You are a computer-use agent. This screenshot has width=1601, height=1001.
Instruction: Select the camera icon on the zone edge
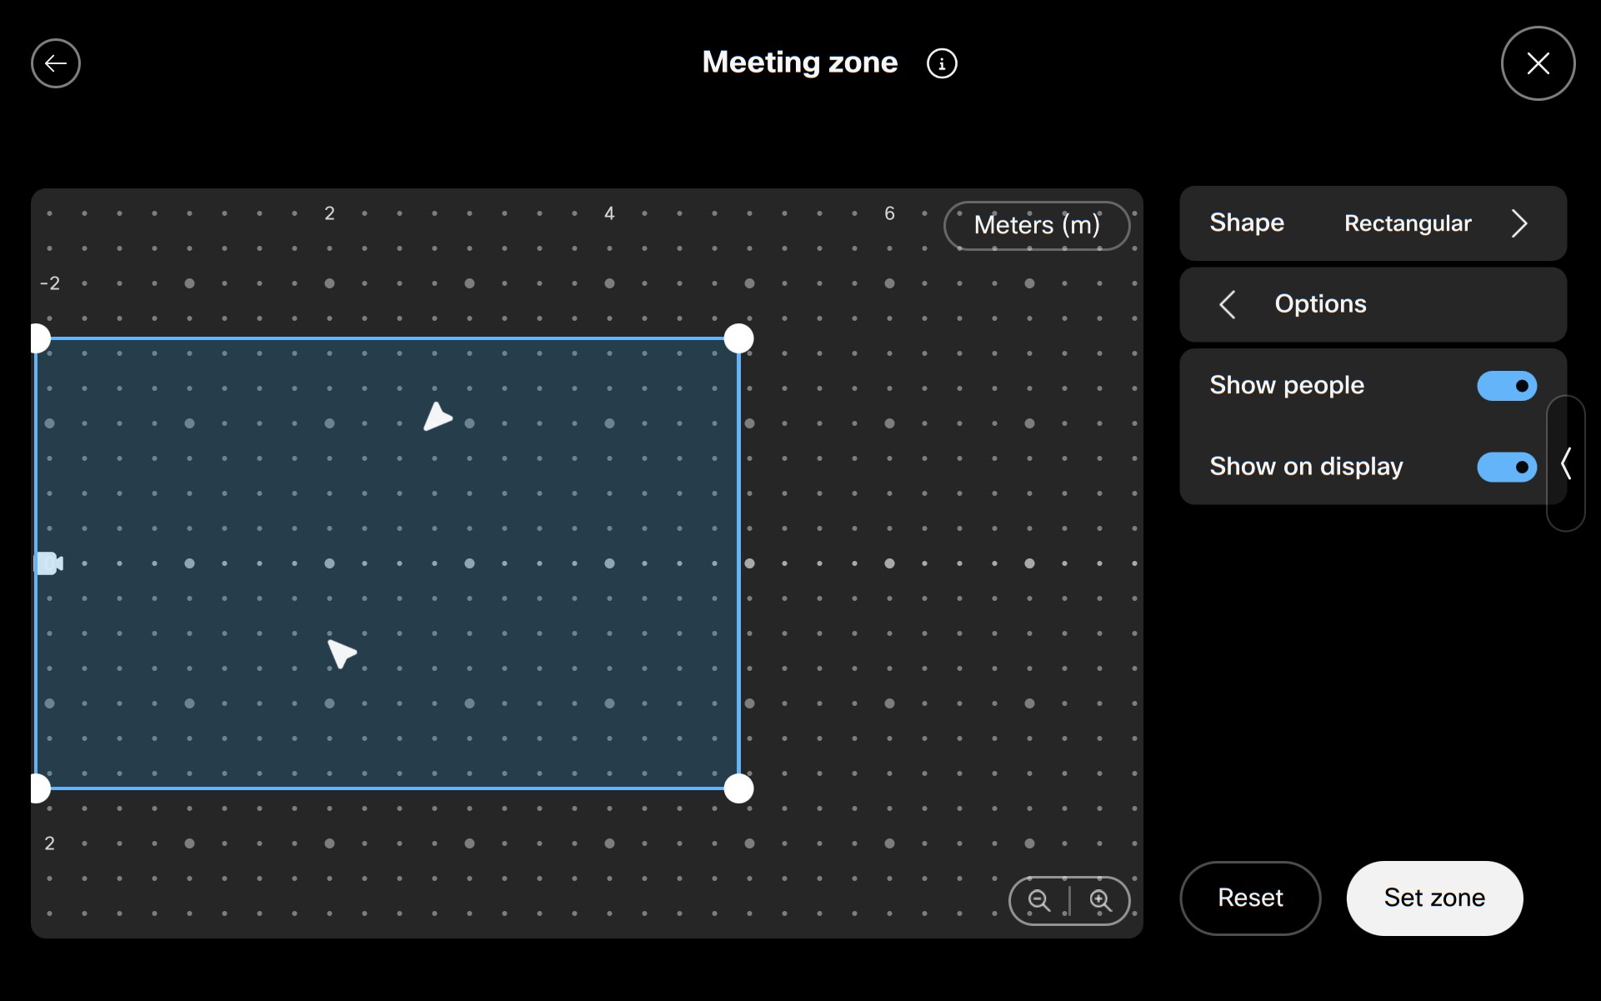49,563
